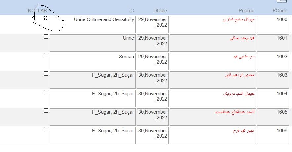Click the date field of record 1601
This screenshot has width=292, height=152.
(x=153, y=43)
